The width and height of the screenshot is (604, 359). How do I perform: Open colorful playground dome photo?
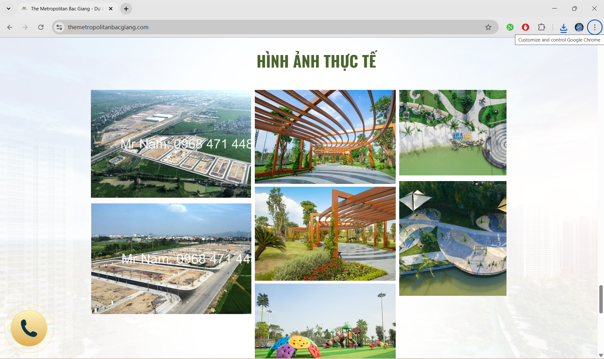tap(325, 321)
